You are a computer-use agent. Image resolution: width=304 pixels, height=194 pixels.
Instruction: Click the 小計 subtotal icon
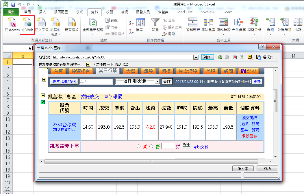pos(298,24)
